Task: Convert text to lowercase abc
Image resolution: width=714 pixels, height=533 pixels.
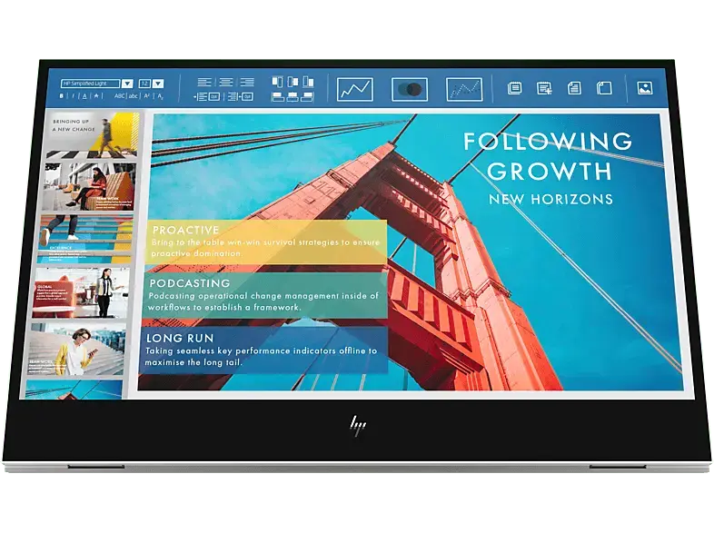Action: 133,96
